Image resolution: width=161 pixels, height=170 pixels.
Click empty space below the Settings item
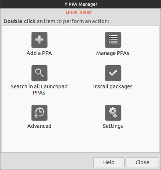point(113,141)
